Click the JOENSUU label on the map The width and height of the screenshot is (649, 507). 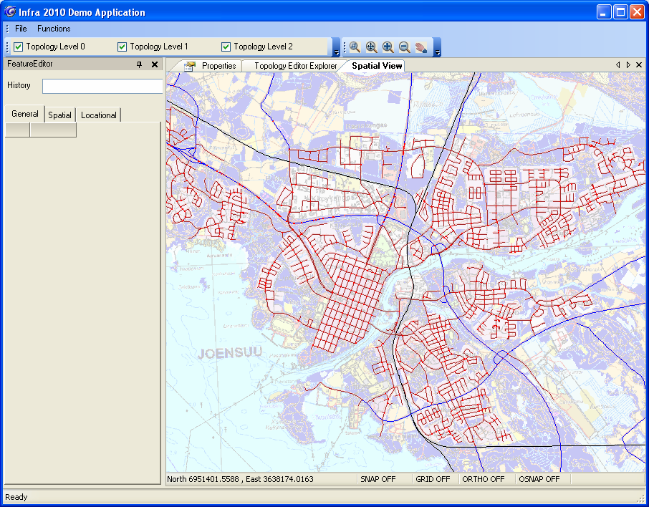point(230,353)
